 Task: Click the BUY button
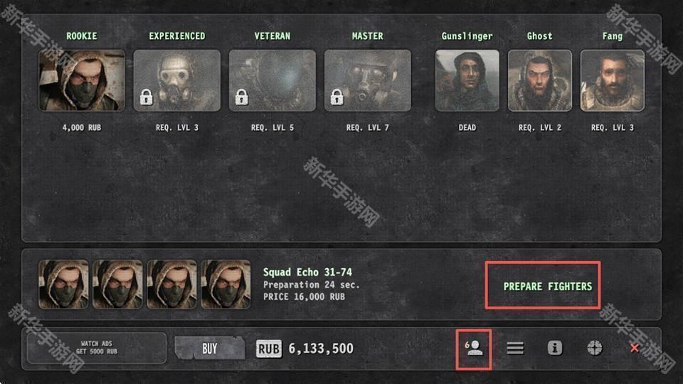coord(209,348)
